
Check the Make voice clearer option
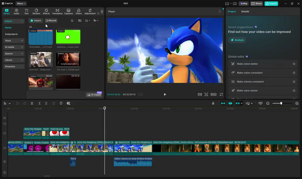(x=294, y=91)
